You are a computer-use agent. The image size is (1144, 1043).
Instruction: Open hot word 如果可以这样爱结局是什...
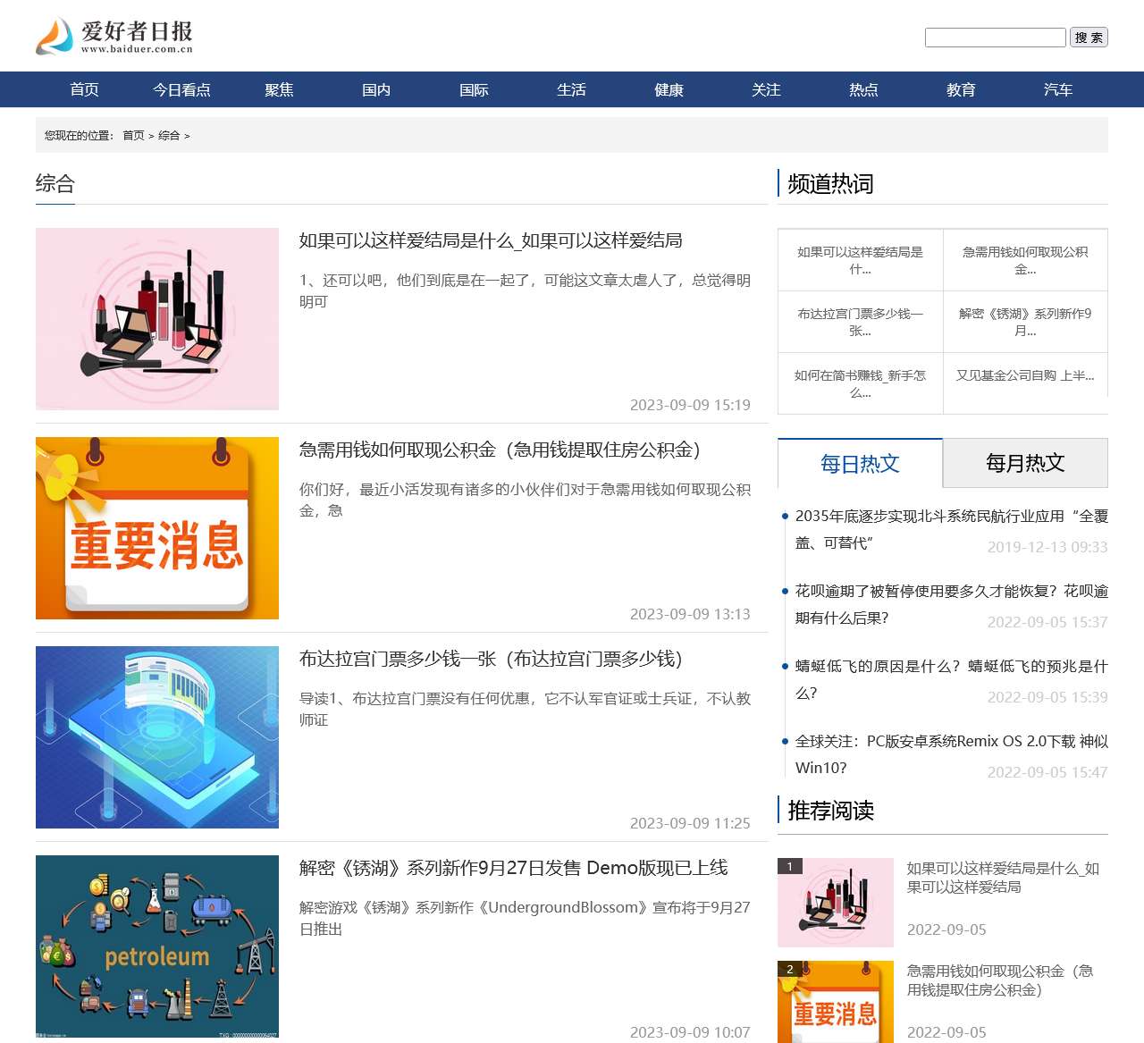pos(860,259)
